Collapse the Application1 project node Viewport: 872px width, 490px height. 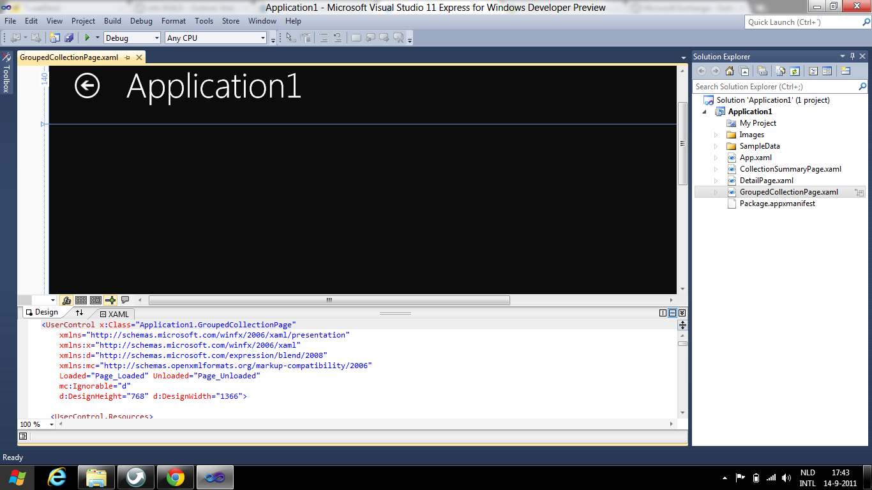[x=705, y=112]
